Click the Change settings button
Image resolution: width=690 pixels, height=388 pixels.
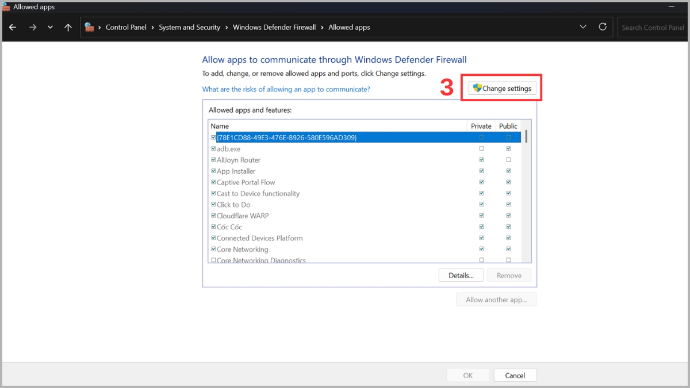point(502,88)
